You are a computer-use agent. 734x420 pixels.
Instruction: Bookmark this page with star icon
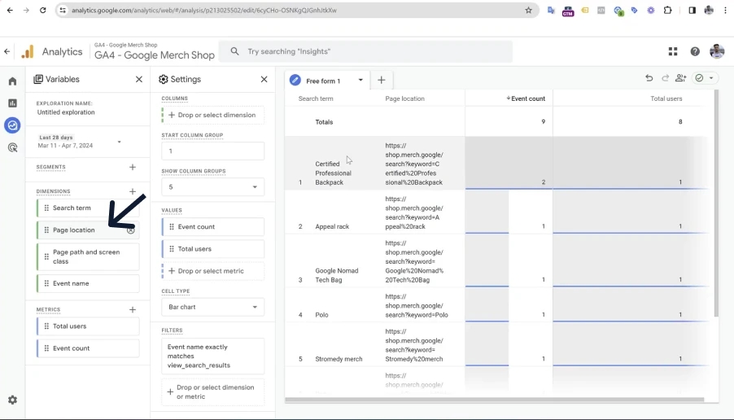[528, 11]
